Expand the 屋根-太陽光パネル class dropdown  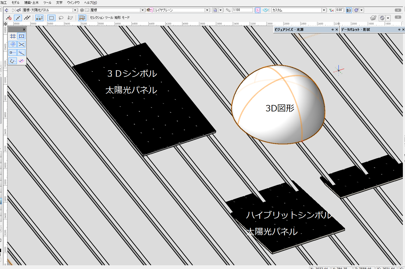point(75,10)
